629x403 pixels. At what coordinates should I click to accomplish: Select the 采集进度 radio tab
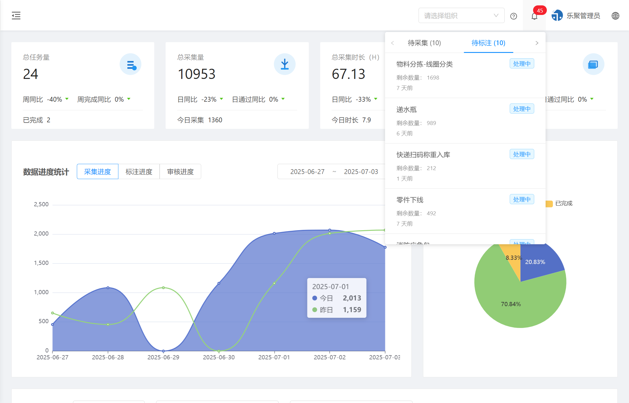tap(97, 172)
